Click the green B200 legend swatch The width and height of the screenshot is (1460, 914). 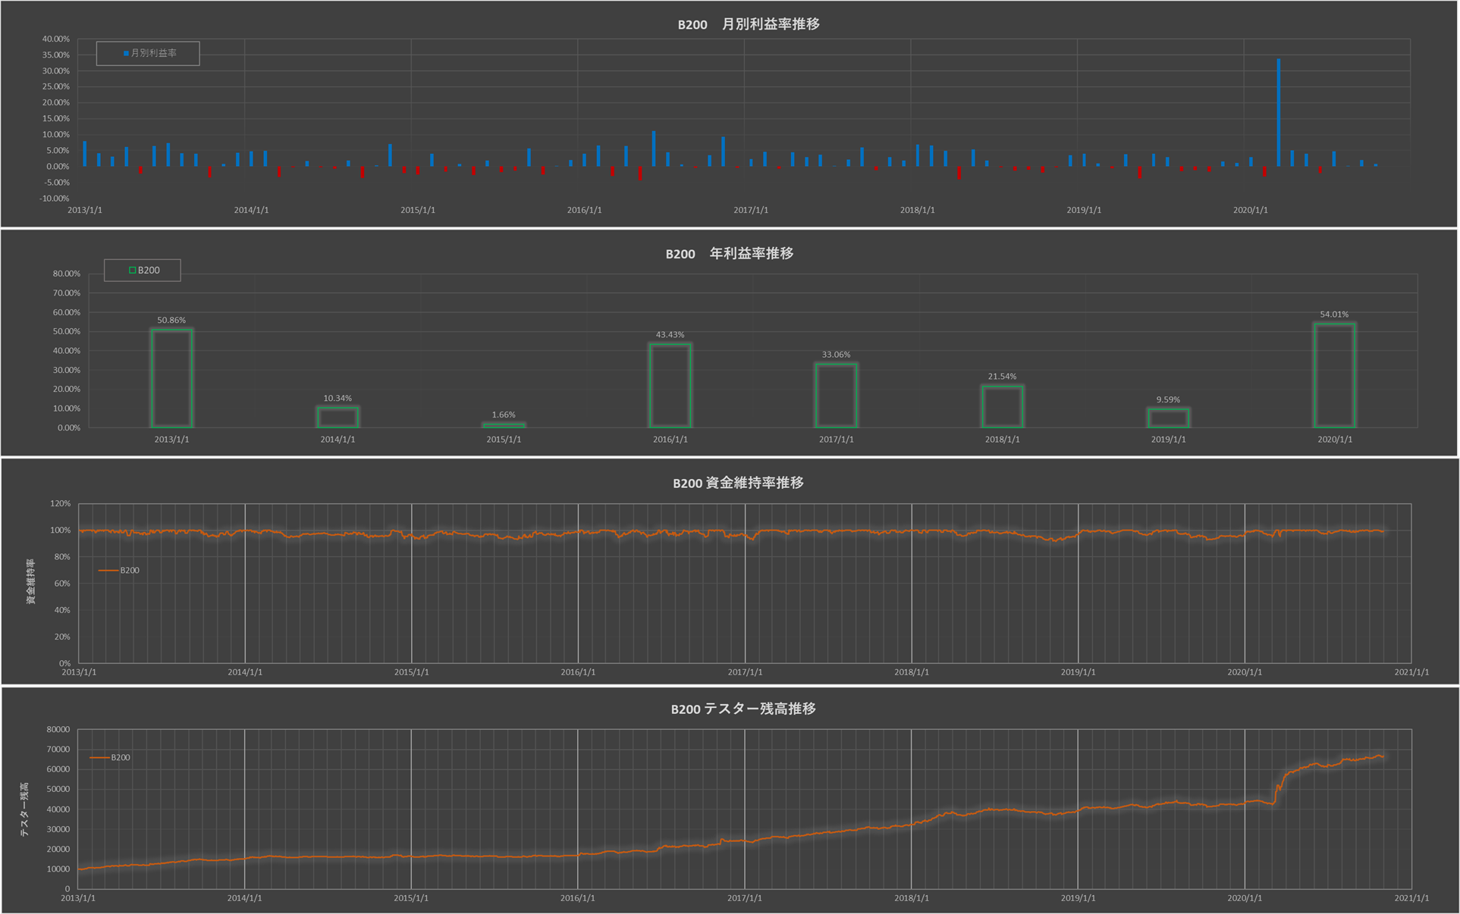tap(133, 271)
